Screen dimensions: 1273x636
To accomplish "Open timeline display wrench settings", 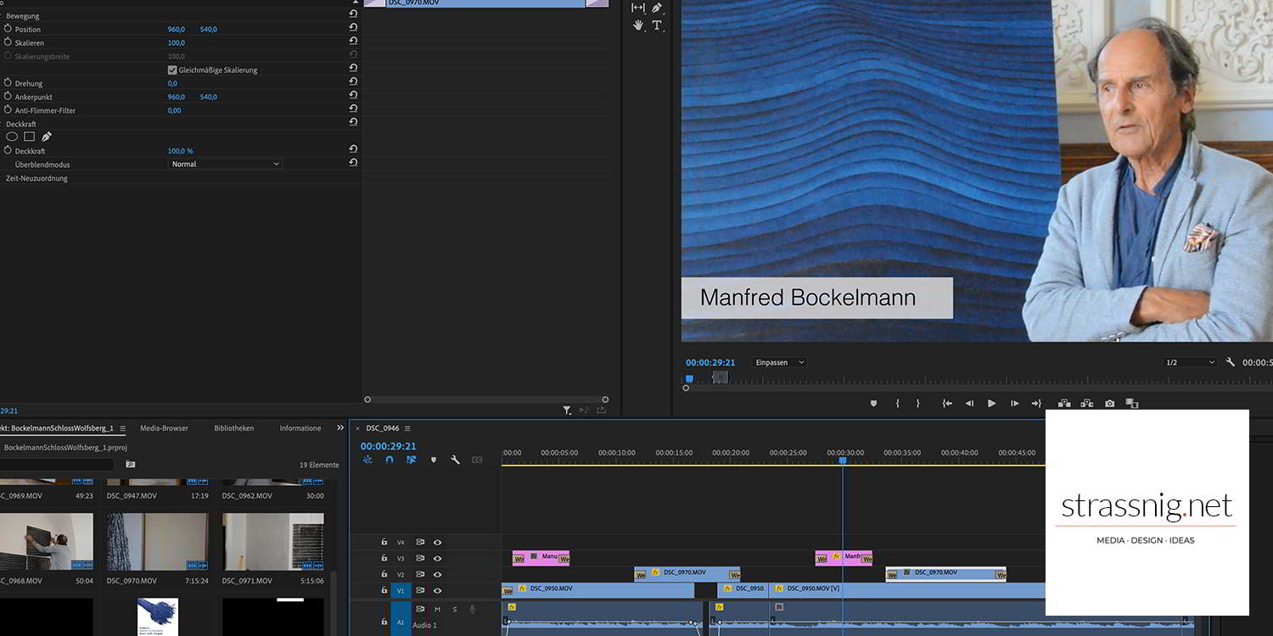I will pyautogui.click(x=455, y=460).
